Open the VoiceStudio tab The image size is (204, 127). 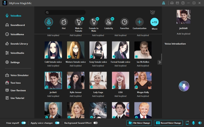point(15,53)
